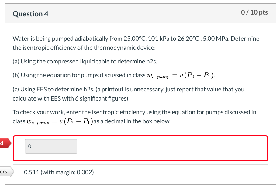This screenshot has height=191, width=280.
Task: Click the 0 / 10 pts score display
Action: 254,12
